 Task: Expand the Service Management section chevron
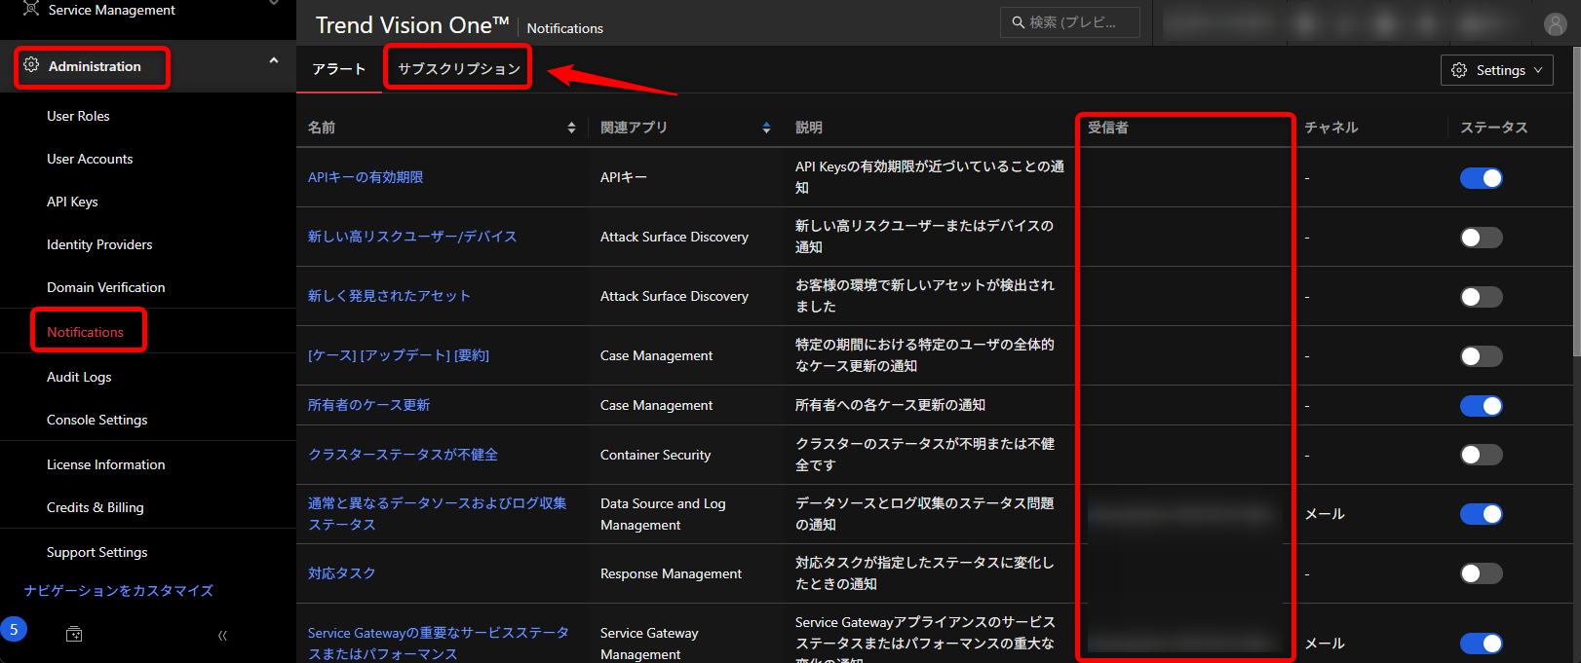274,4
